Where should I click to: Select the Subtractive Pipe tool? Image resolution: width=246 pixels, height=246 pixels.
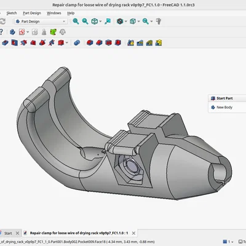(x=42, y=42)
